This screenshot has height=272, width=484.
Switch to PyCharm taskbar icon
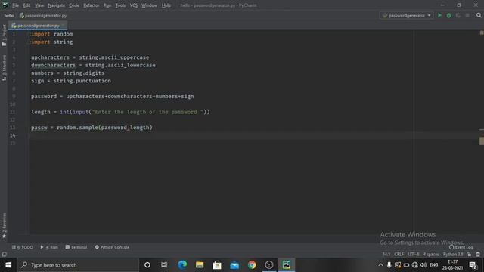coord(287,265)
